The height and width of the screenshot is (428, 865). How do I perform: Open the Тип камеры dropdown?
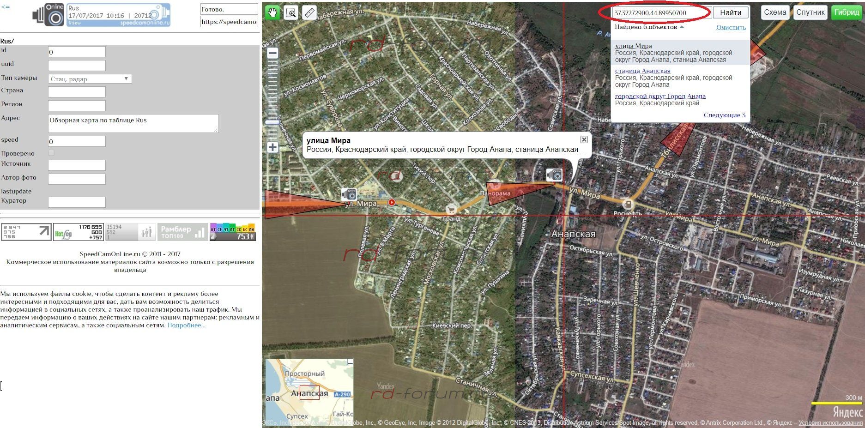tap(90, 79)
